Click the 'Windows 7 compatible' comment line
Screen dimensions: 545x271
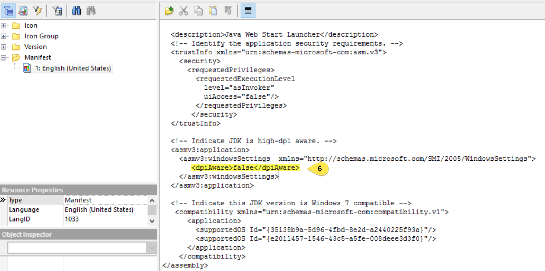[x=291, y=203]
